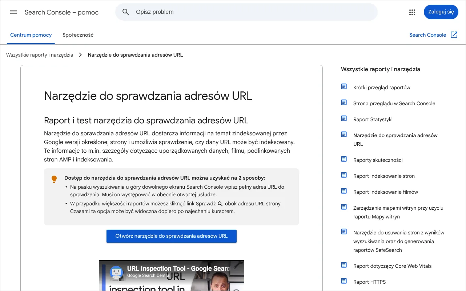Click the Opisz problem search field

point(246,12)
